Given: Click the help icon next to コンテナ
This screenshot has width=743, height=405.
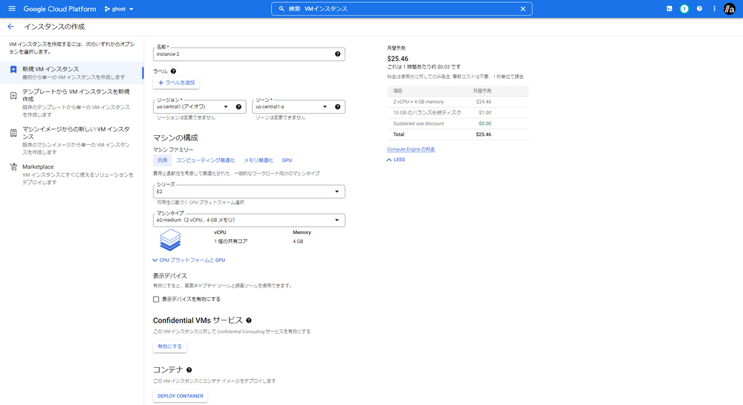Looking at the screenshot, I should 189,369.
